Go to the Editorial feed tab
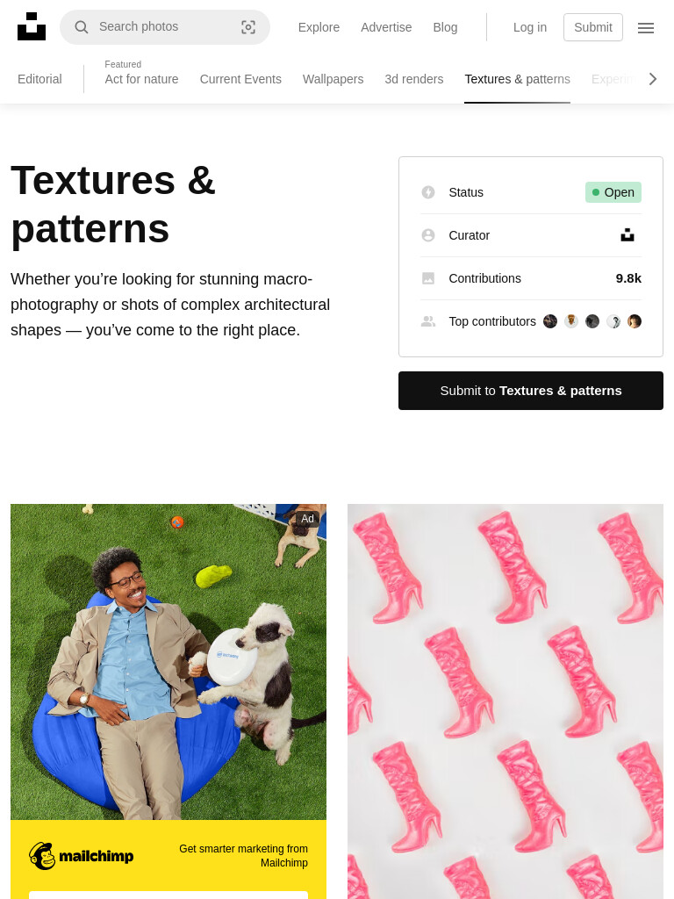 click(x=39, y=79)
